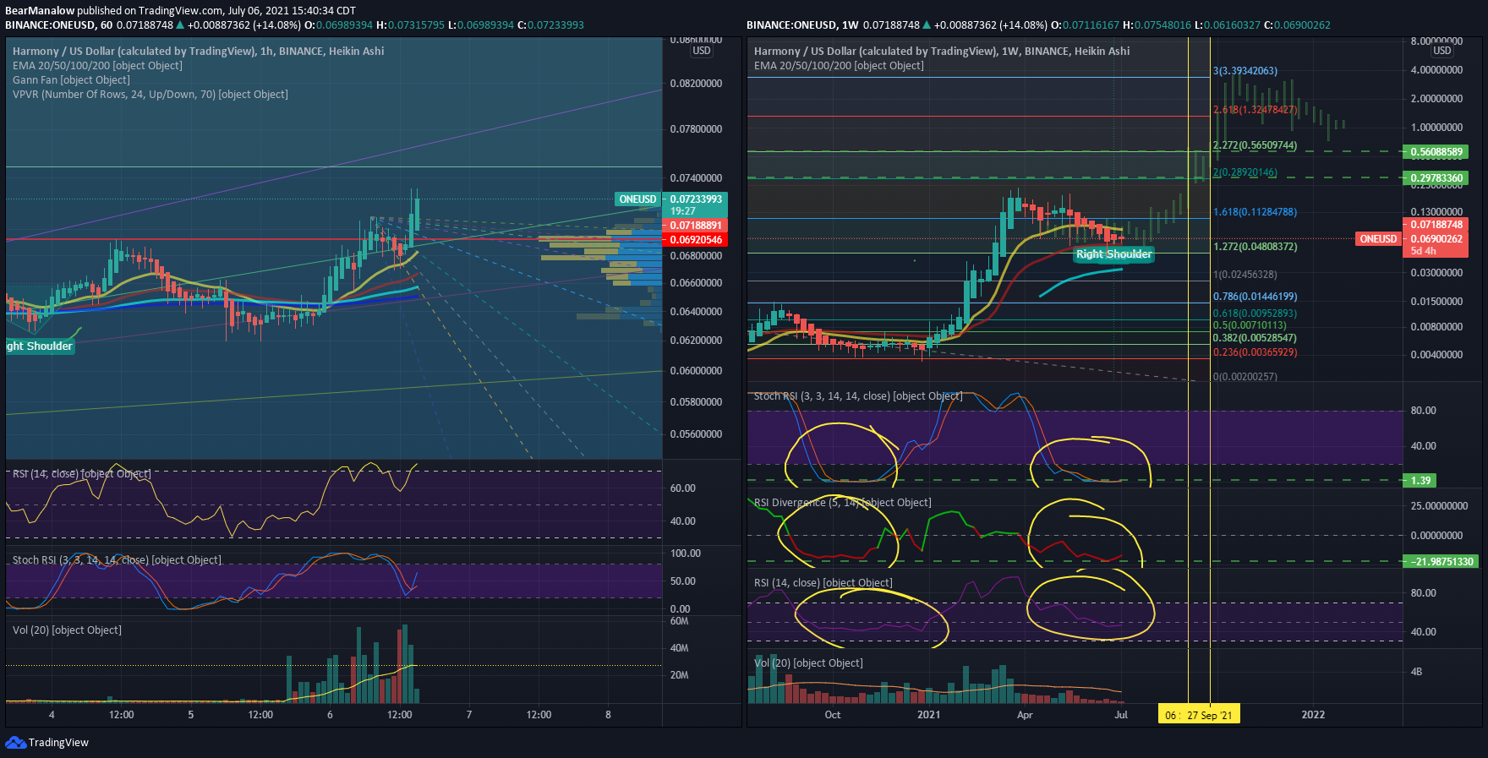Select the 0.786(0.01446199) Fibonacci level label
This screenshot has height=758, width=1488.
tap(1255, 297)
